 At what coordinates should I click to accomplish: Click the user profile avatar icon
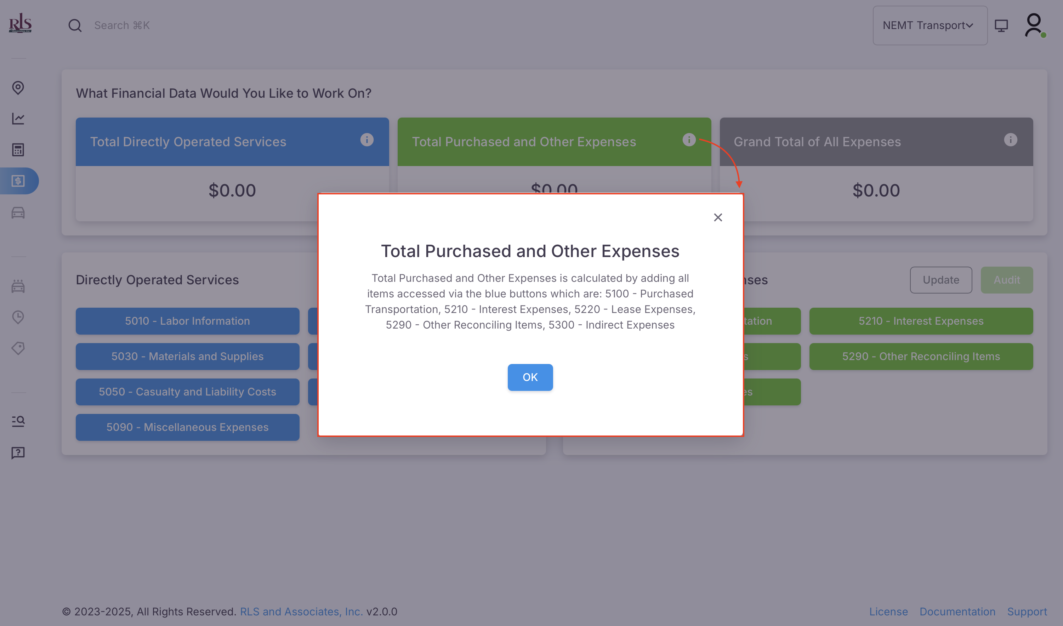(x=1034, y=25)
